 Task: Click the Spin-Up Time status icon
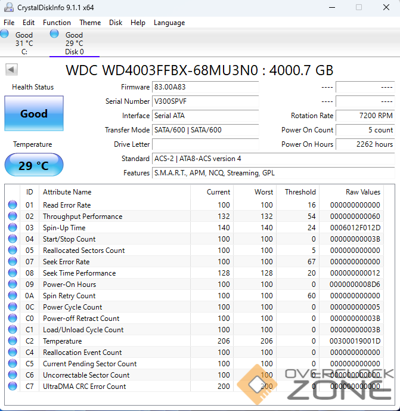(x=13, y=228)
